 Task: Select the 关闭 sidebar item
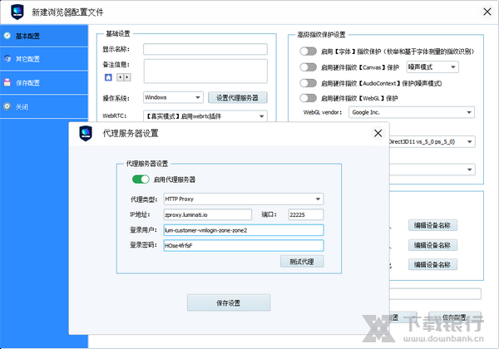tap(44, 106)
